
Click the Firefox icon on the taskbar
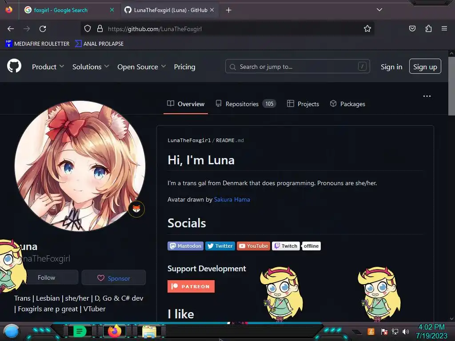(x=114, y=331)
